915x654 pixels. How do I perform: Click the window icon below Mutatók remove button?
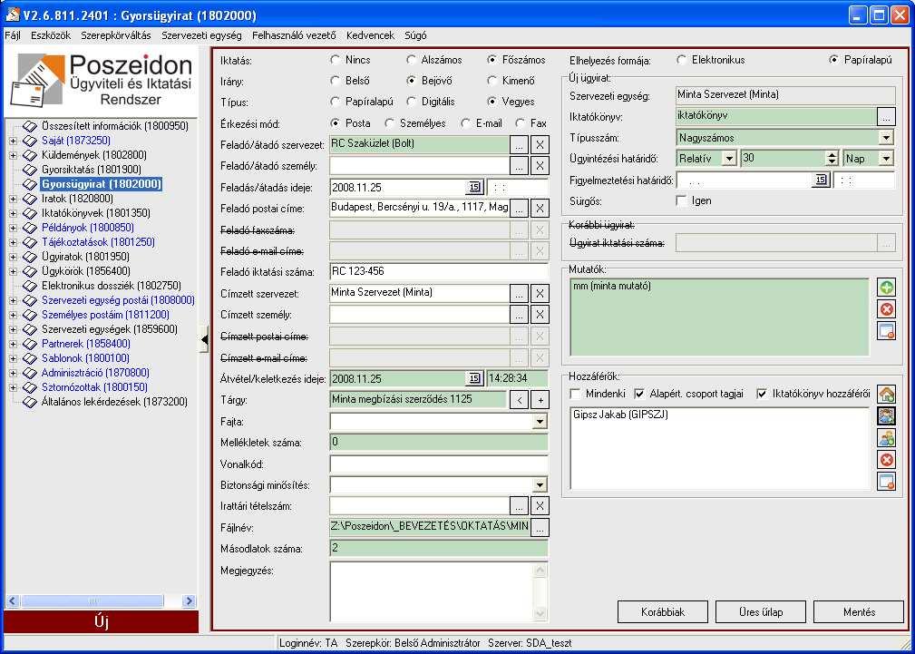(x=886, y=331)
